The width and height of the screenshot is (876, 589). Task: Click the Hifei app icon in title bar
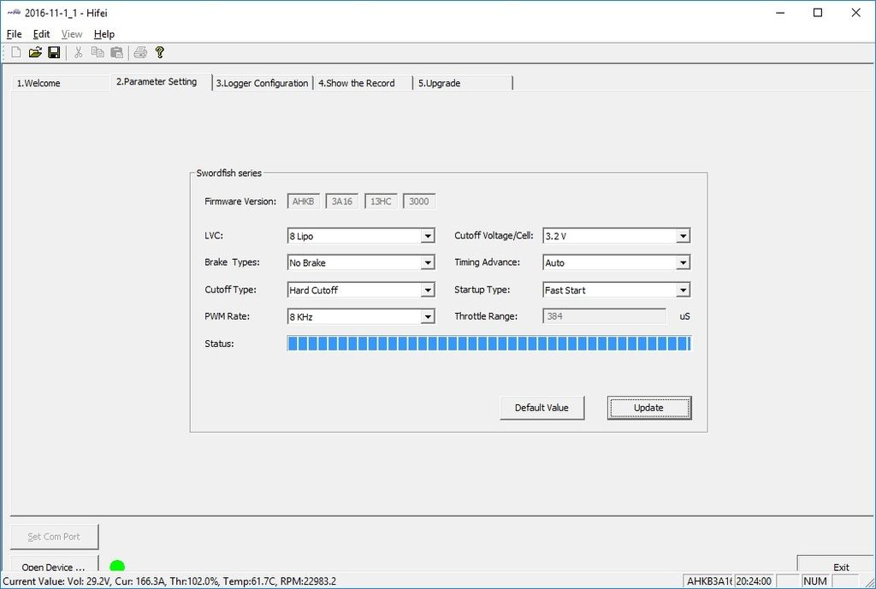click(14, 13)
